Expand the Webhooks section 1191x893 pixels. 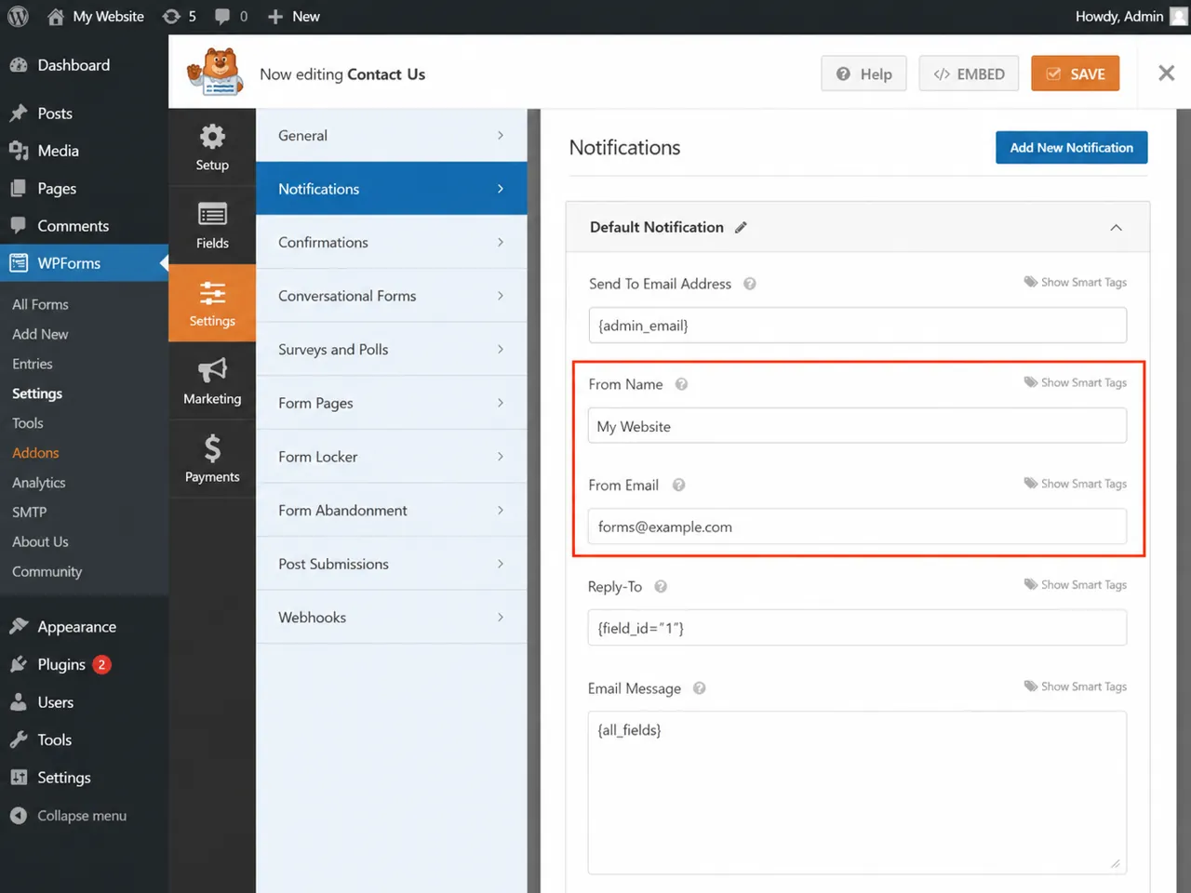coord(391,618)
